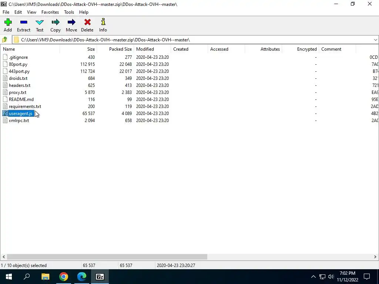
Task: Open network tray icon
Action: click(322, 277)
